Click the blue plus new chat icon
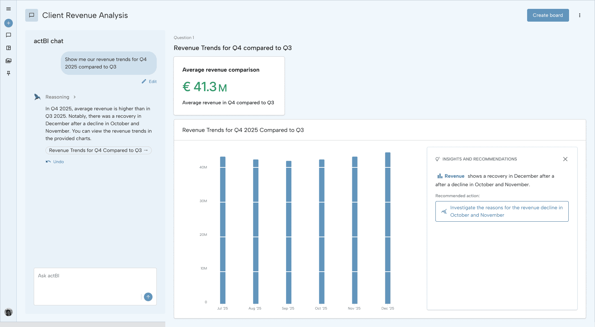The width and height of the screenshot is (595, 327). (x=9, y=23)
